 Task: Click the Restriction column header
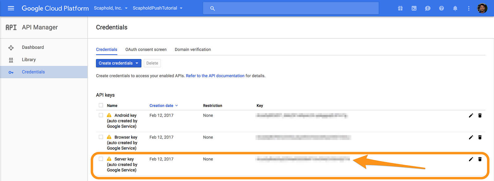[x=213, y=105]
